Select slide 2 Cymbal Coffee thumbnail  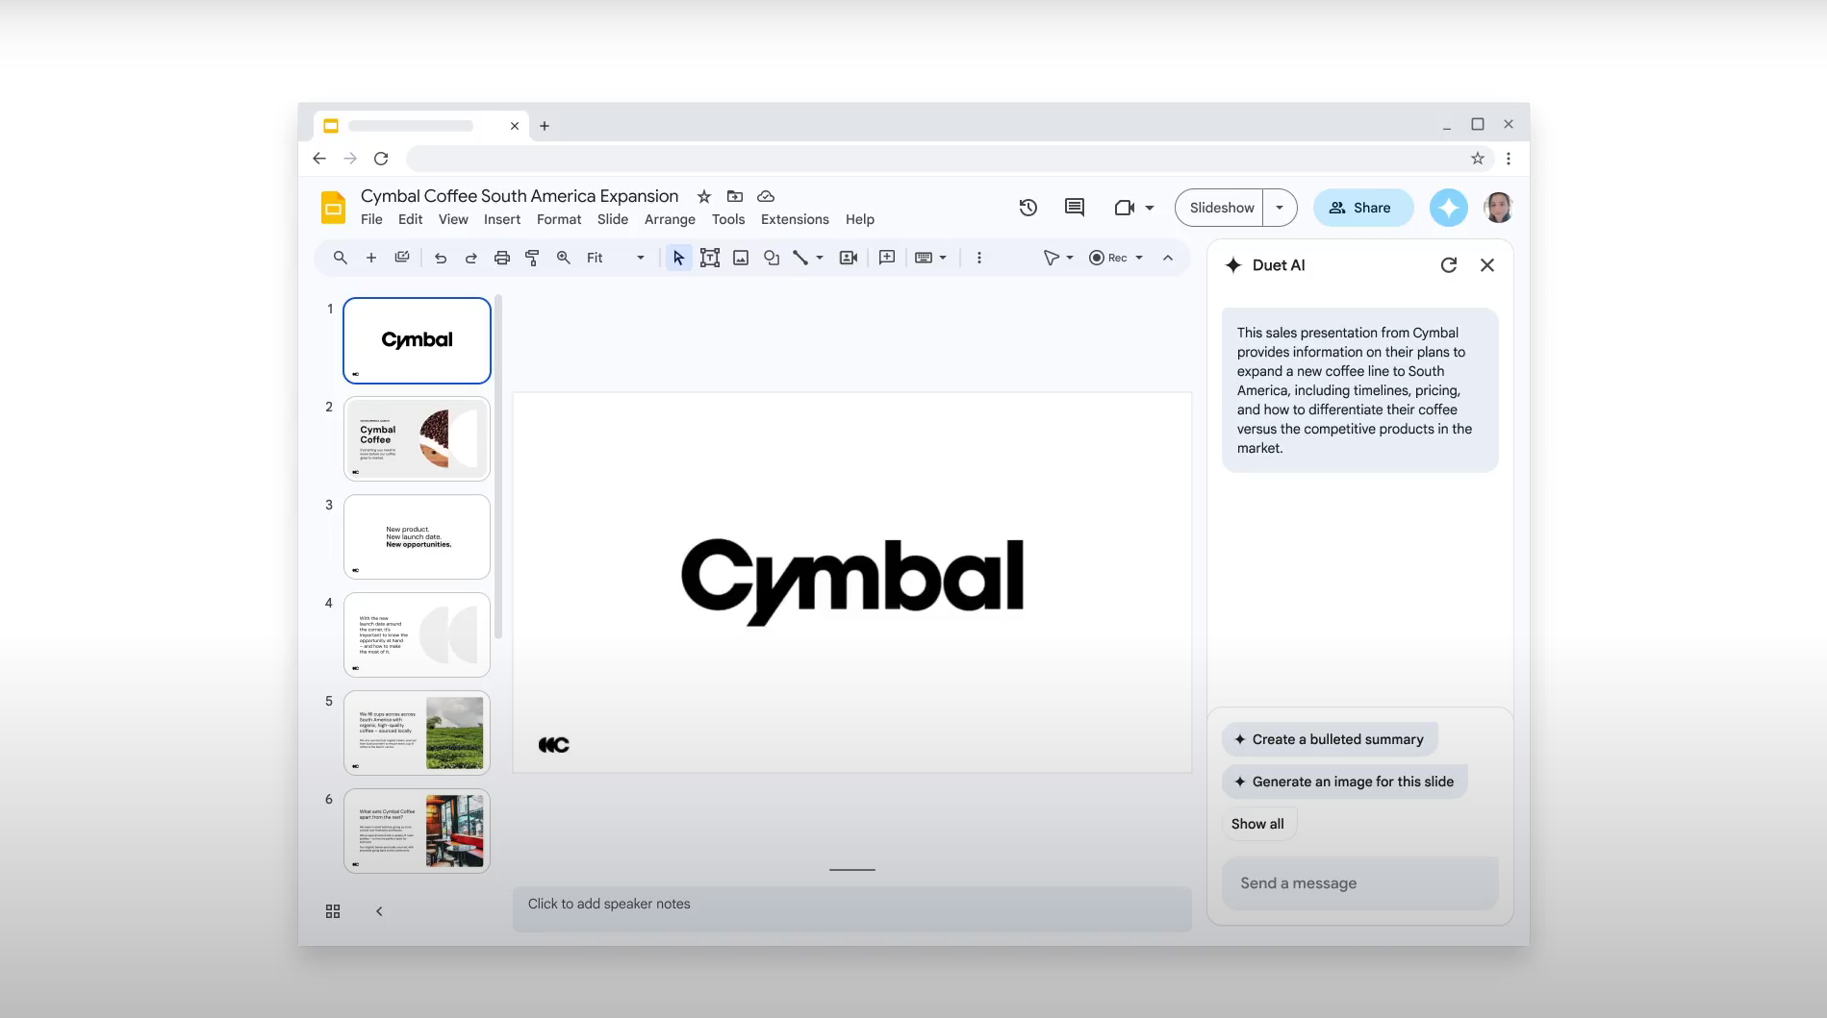point(417,438)
